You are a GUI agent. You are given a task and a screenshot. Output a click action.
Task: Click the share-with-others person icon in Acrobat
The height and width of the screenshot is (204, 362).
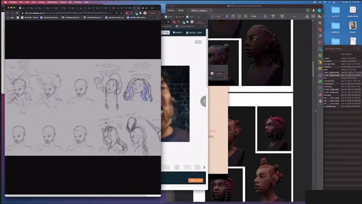(x=319, y=16)
